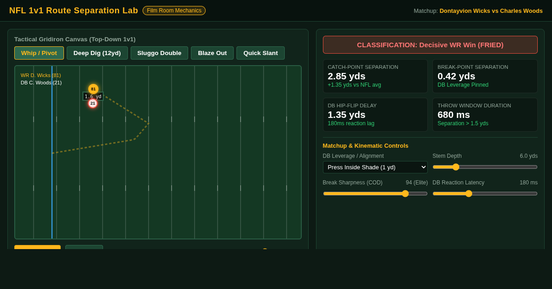Click the WR D. Wicks (81) legend
The width and height of the screenshot is (552, 289).
41,75
